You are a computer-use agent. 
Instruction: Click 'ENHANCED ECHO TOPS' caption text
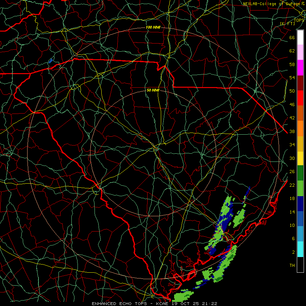click(x=119, y=304)
